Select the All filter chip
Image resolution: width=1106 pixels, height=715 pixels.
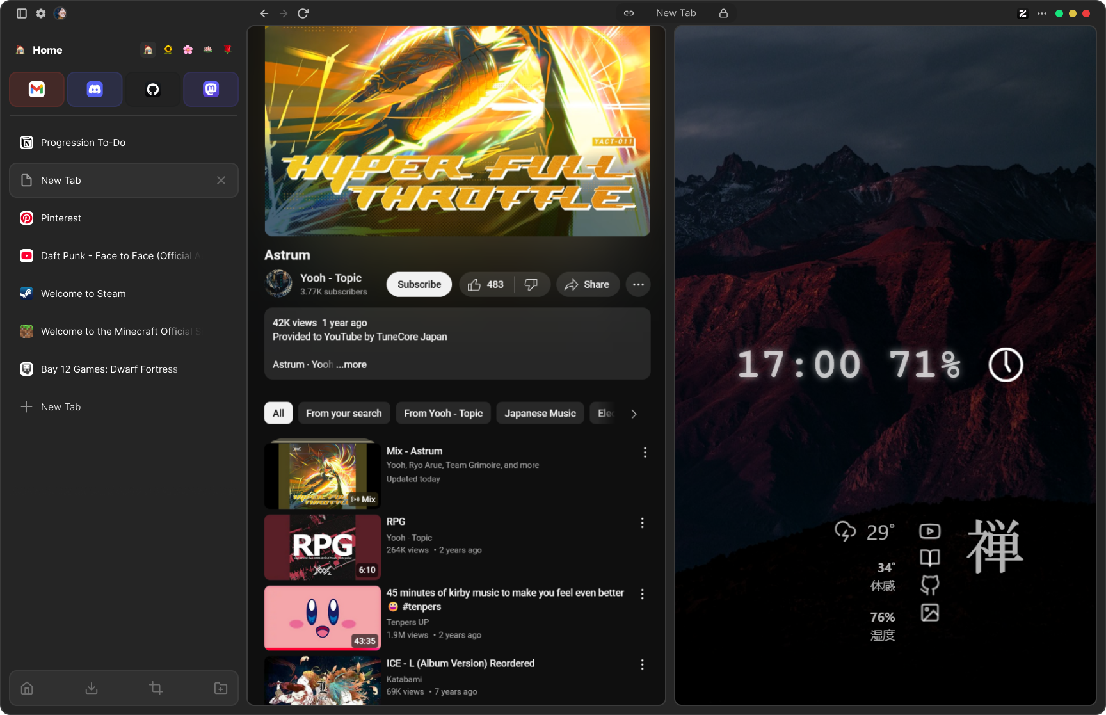point(278,414)
